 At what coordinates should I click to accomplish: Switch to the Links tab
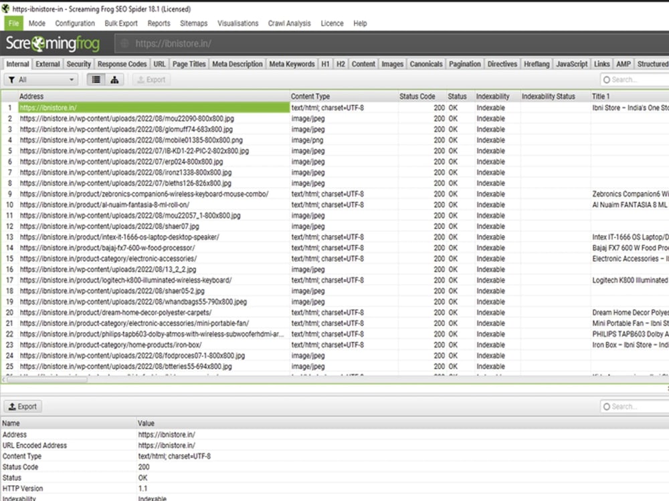pyautogui.click(x=601, y=64)
